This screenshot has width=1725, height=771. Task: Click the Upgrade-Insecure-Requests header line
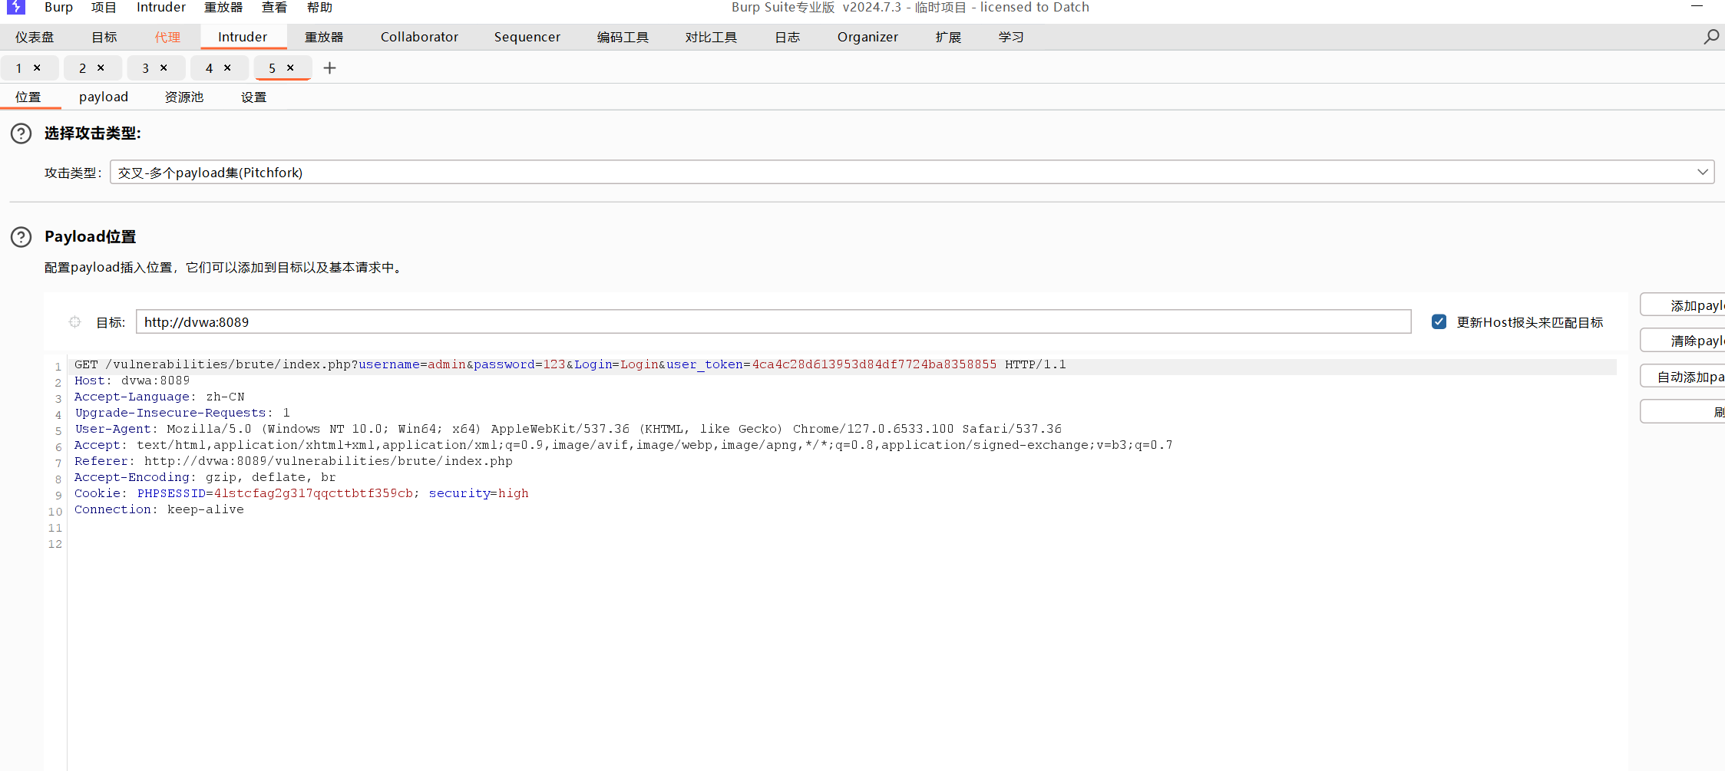pyautogui.click(x=182, y=414)
